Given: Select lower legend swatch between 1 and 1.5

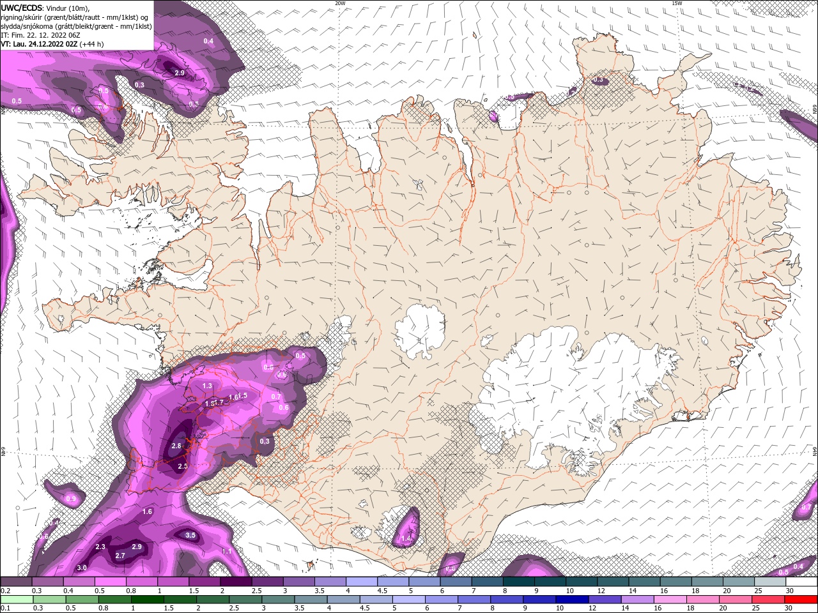Looking at the screenshot, I should click(148, 599).
